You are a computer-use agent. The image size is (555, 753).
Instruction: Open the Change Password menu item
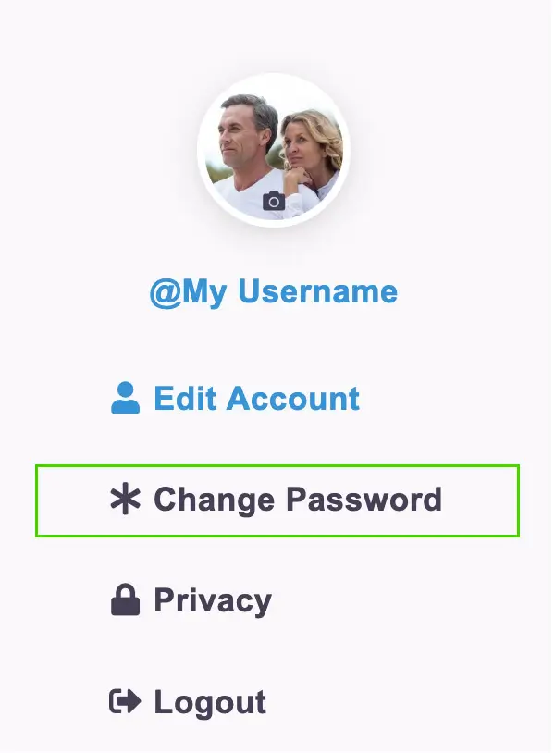coord(277,500)
